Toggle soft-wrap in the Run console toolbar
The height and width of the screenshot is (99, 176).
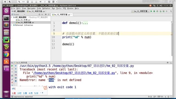coord(16,72)
